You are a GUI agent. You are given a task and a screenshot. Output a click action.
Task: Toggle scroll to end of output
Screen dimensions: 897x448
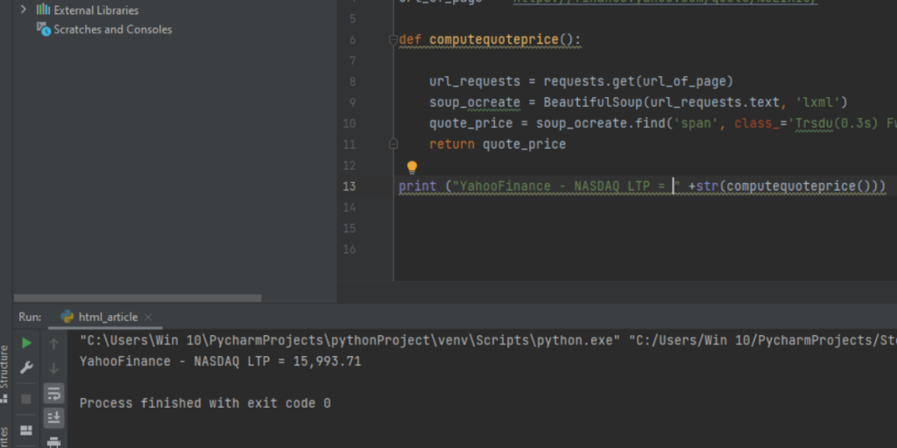(x=53, y=417)
